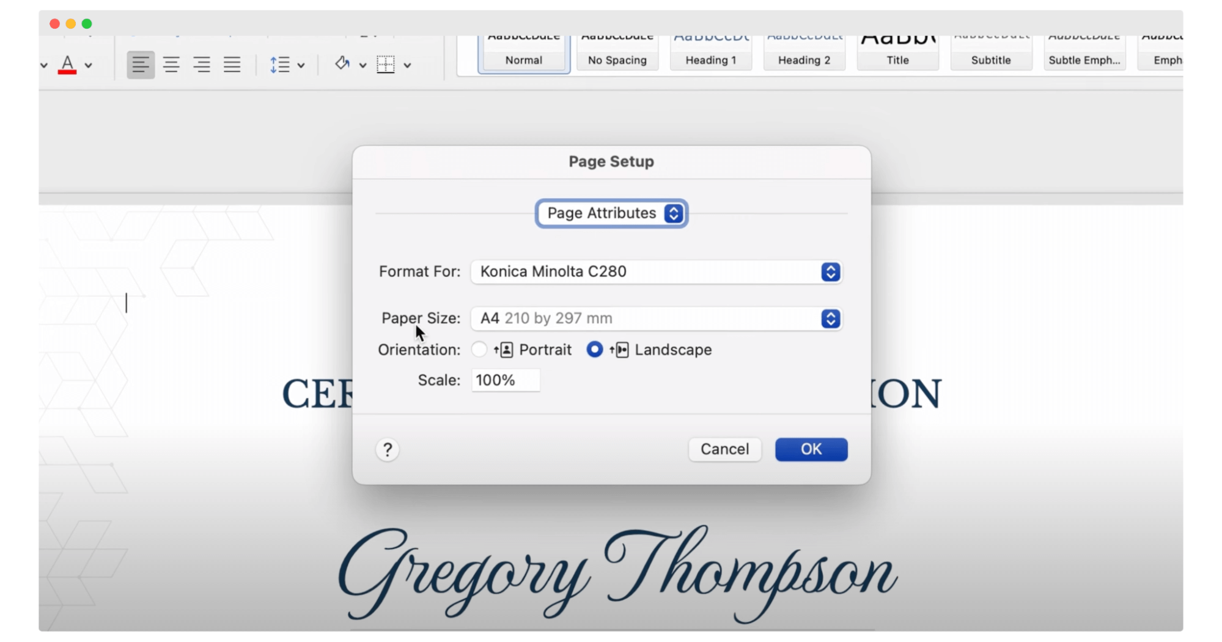Click the Landscape page icon
1222x642 pixels.
tap(619, 350)
